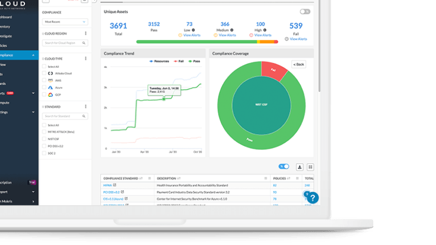This screenshot has width=436, height=245.
Task: Open the column grid view icon
Action: point(310,167)
